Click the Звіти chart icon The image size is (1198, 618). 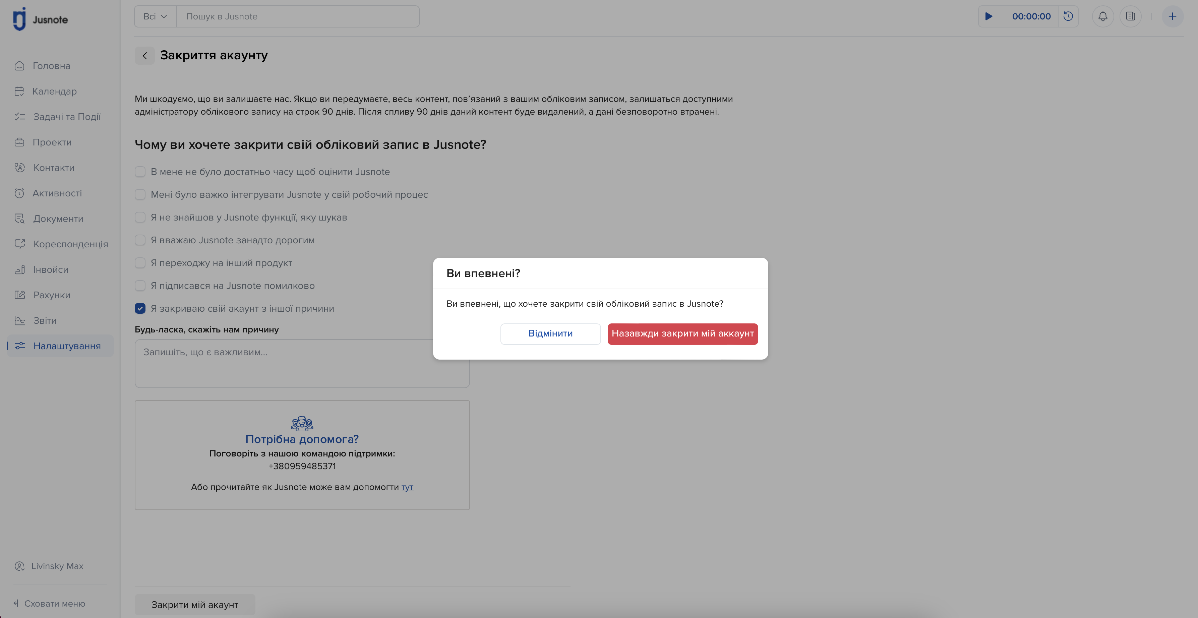coord(19,320)
